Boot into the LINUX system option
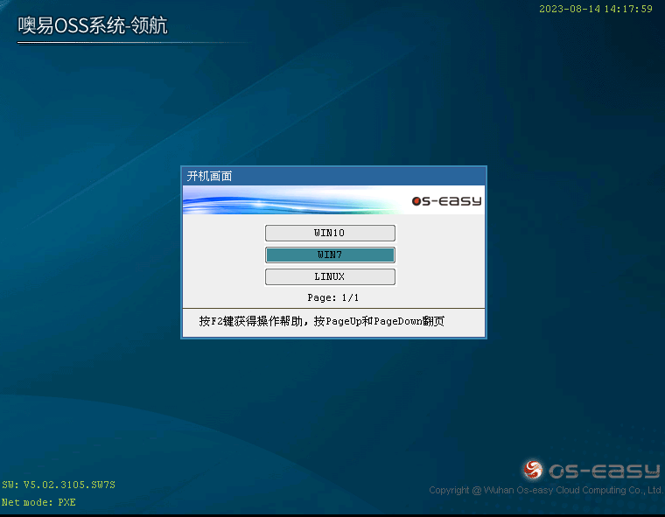The height and width of the screenshot is (517, 665). [330, 276]
